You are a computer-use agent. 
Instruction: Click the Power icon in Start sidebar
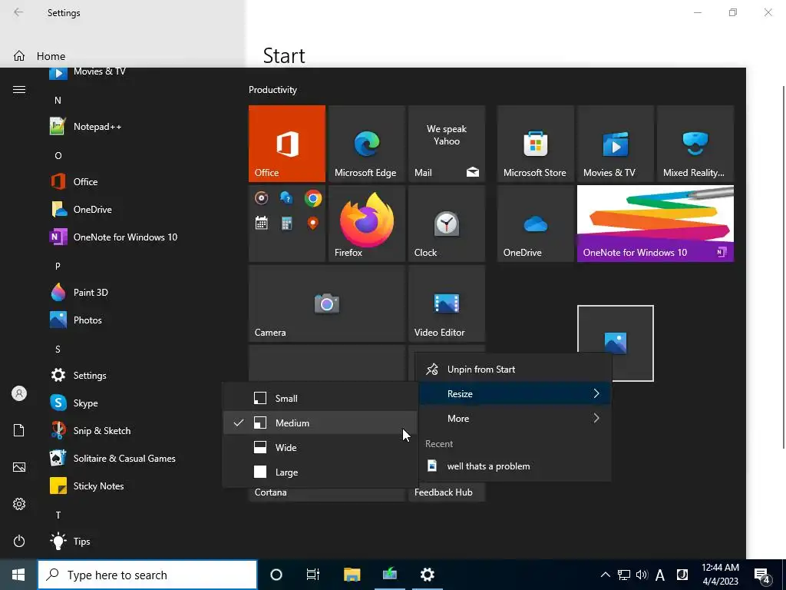point(19,541)
